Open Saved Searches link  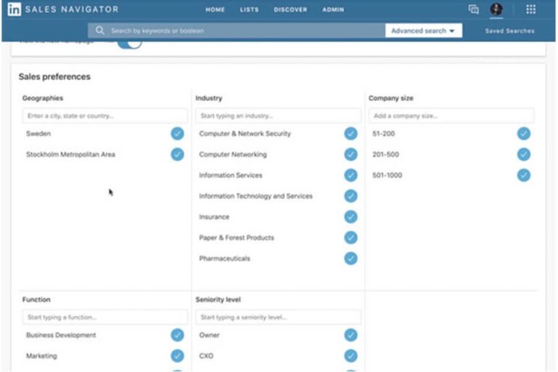tap(509, 31)
